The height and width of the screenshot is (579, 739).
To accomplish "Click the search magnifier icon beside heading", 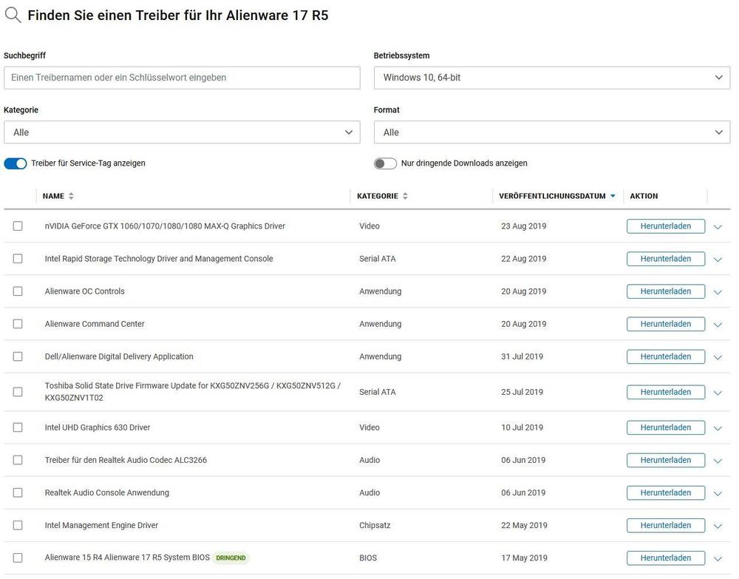I will pyautogui.click(x=13, y=15).
